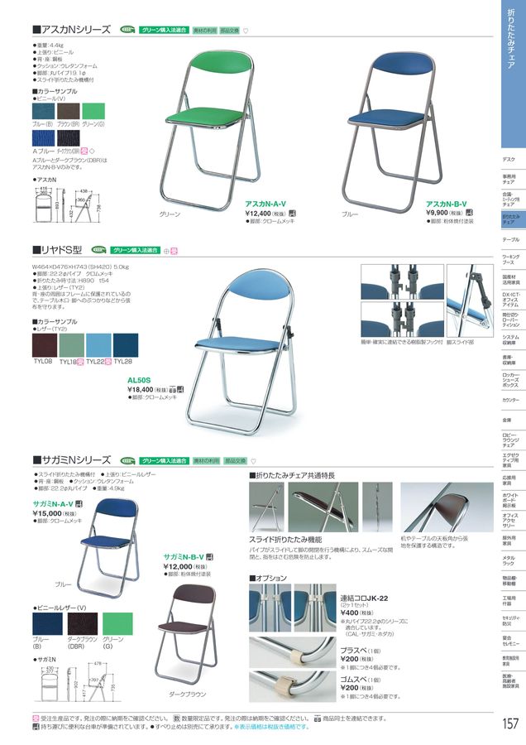Screen dimensions: 526x745
Task: Click the アスカN-B-V product name
Action: pyautogui.click(x=447, y=204)
